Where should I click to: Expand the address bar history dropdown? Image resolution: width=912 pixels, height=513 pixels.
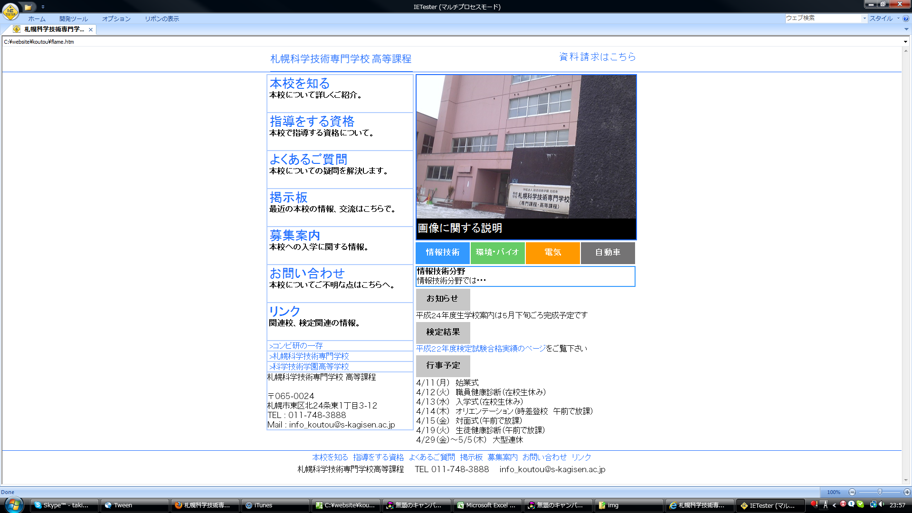[x=905, y=42]
